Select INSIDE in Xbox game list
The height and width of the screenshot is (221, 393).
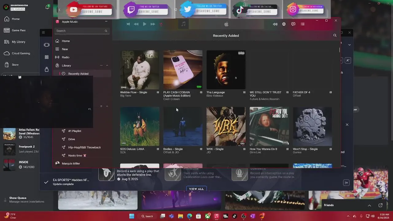click(21, 165)
